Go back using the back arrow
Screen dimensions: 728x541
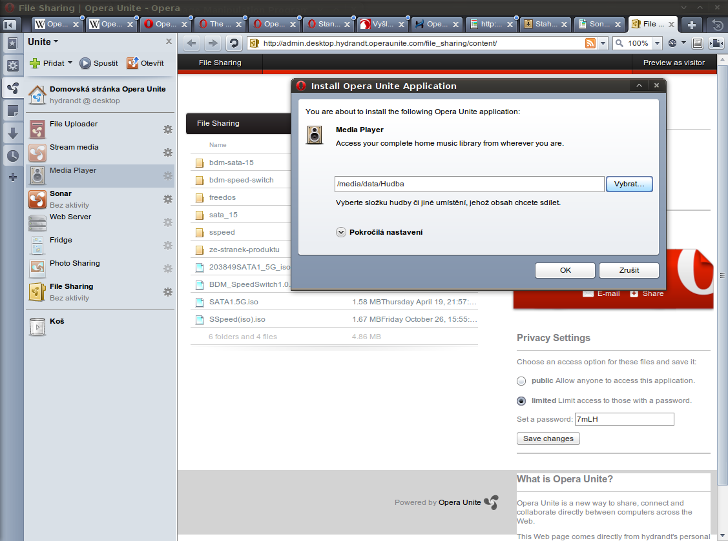191,44
